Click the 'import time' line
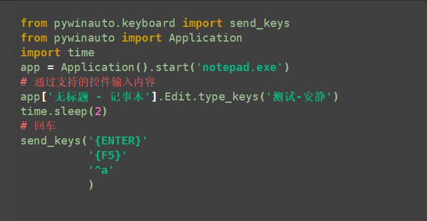Image resolution: width=427 pixels, height=221 pixels. [x=58, y=53]
